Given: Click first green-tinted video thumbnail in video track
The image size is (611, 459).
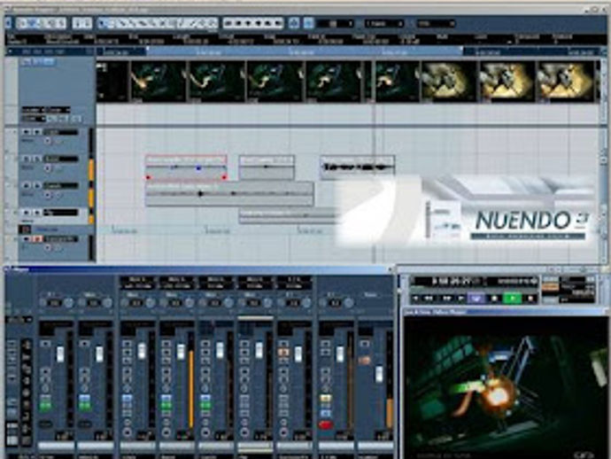Looking at the screenshot, I should pyautogui.click(x=158, y=82).
